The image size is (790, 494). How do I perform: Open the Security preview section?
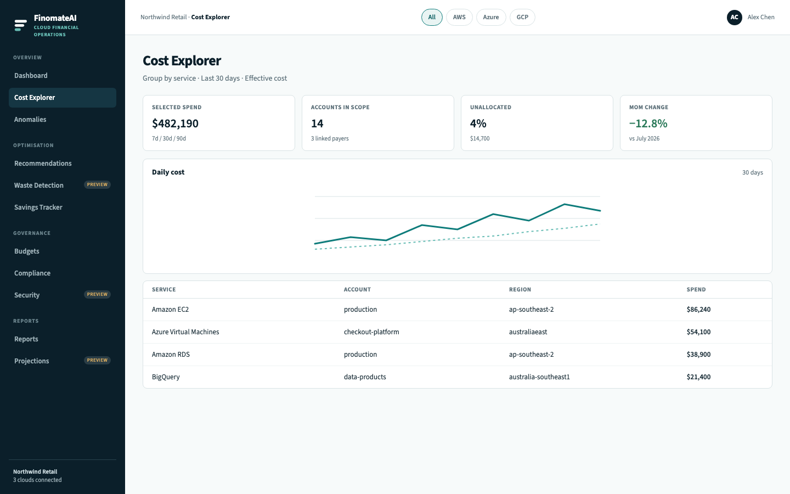tap(63, 295)
